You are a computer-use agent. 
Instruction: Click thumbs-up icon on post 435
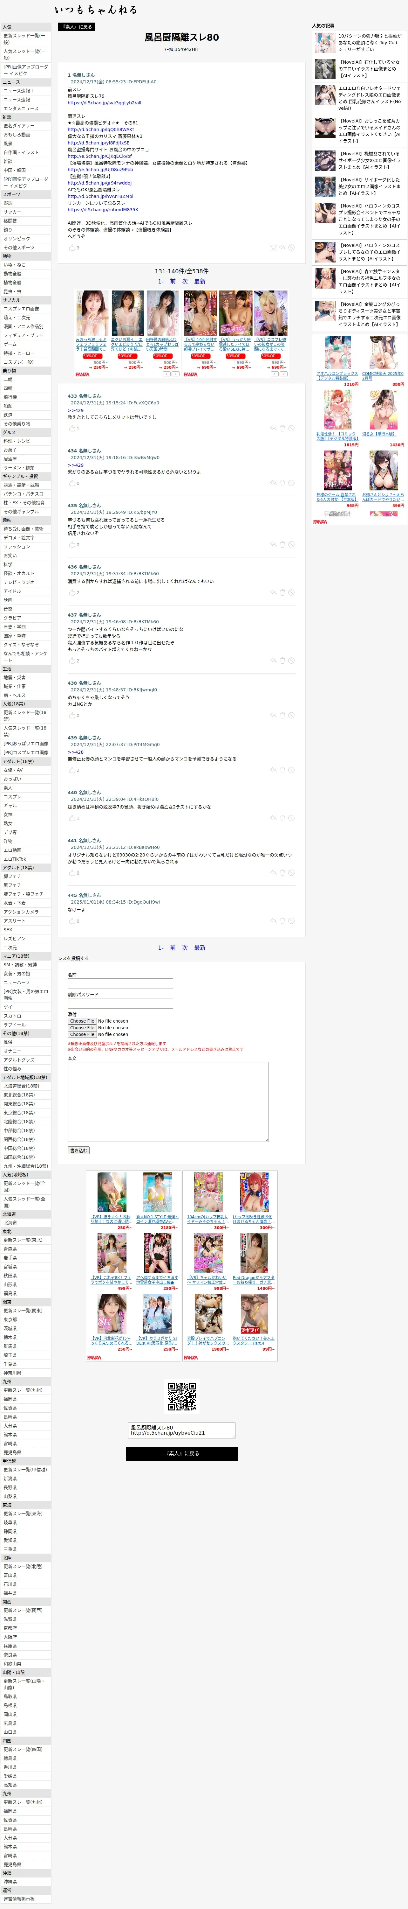(x=72, y=545)
